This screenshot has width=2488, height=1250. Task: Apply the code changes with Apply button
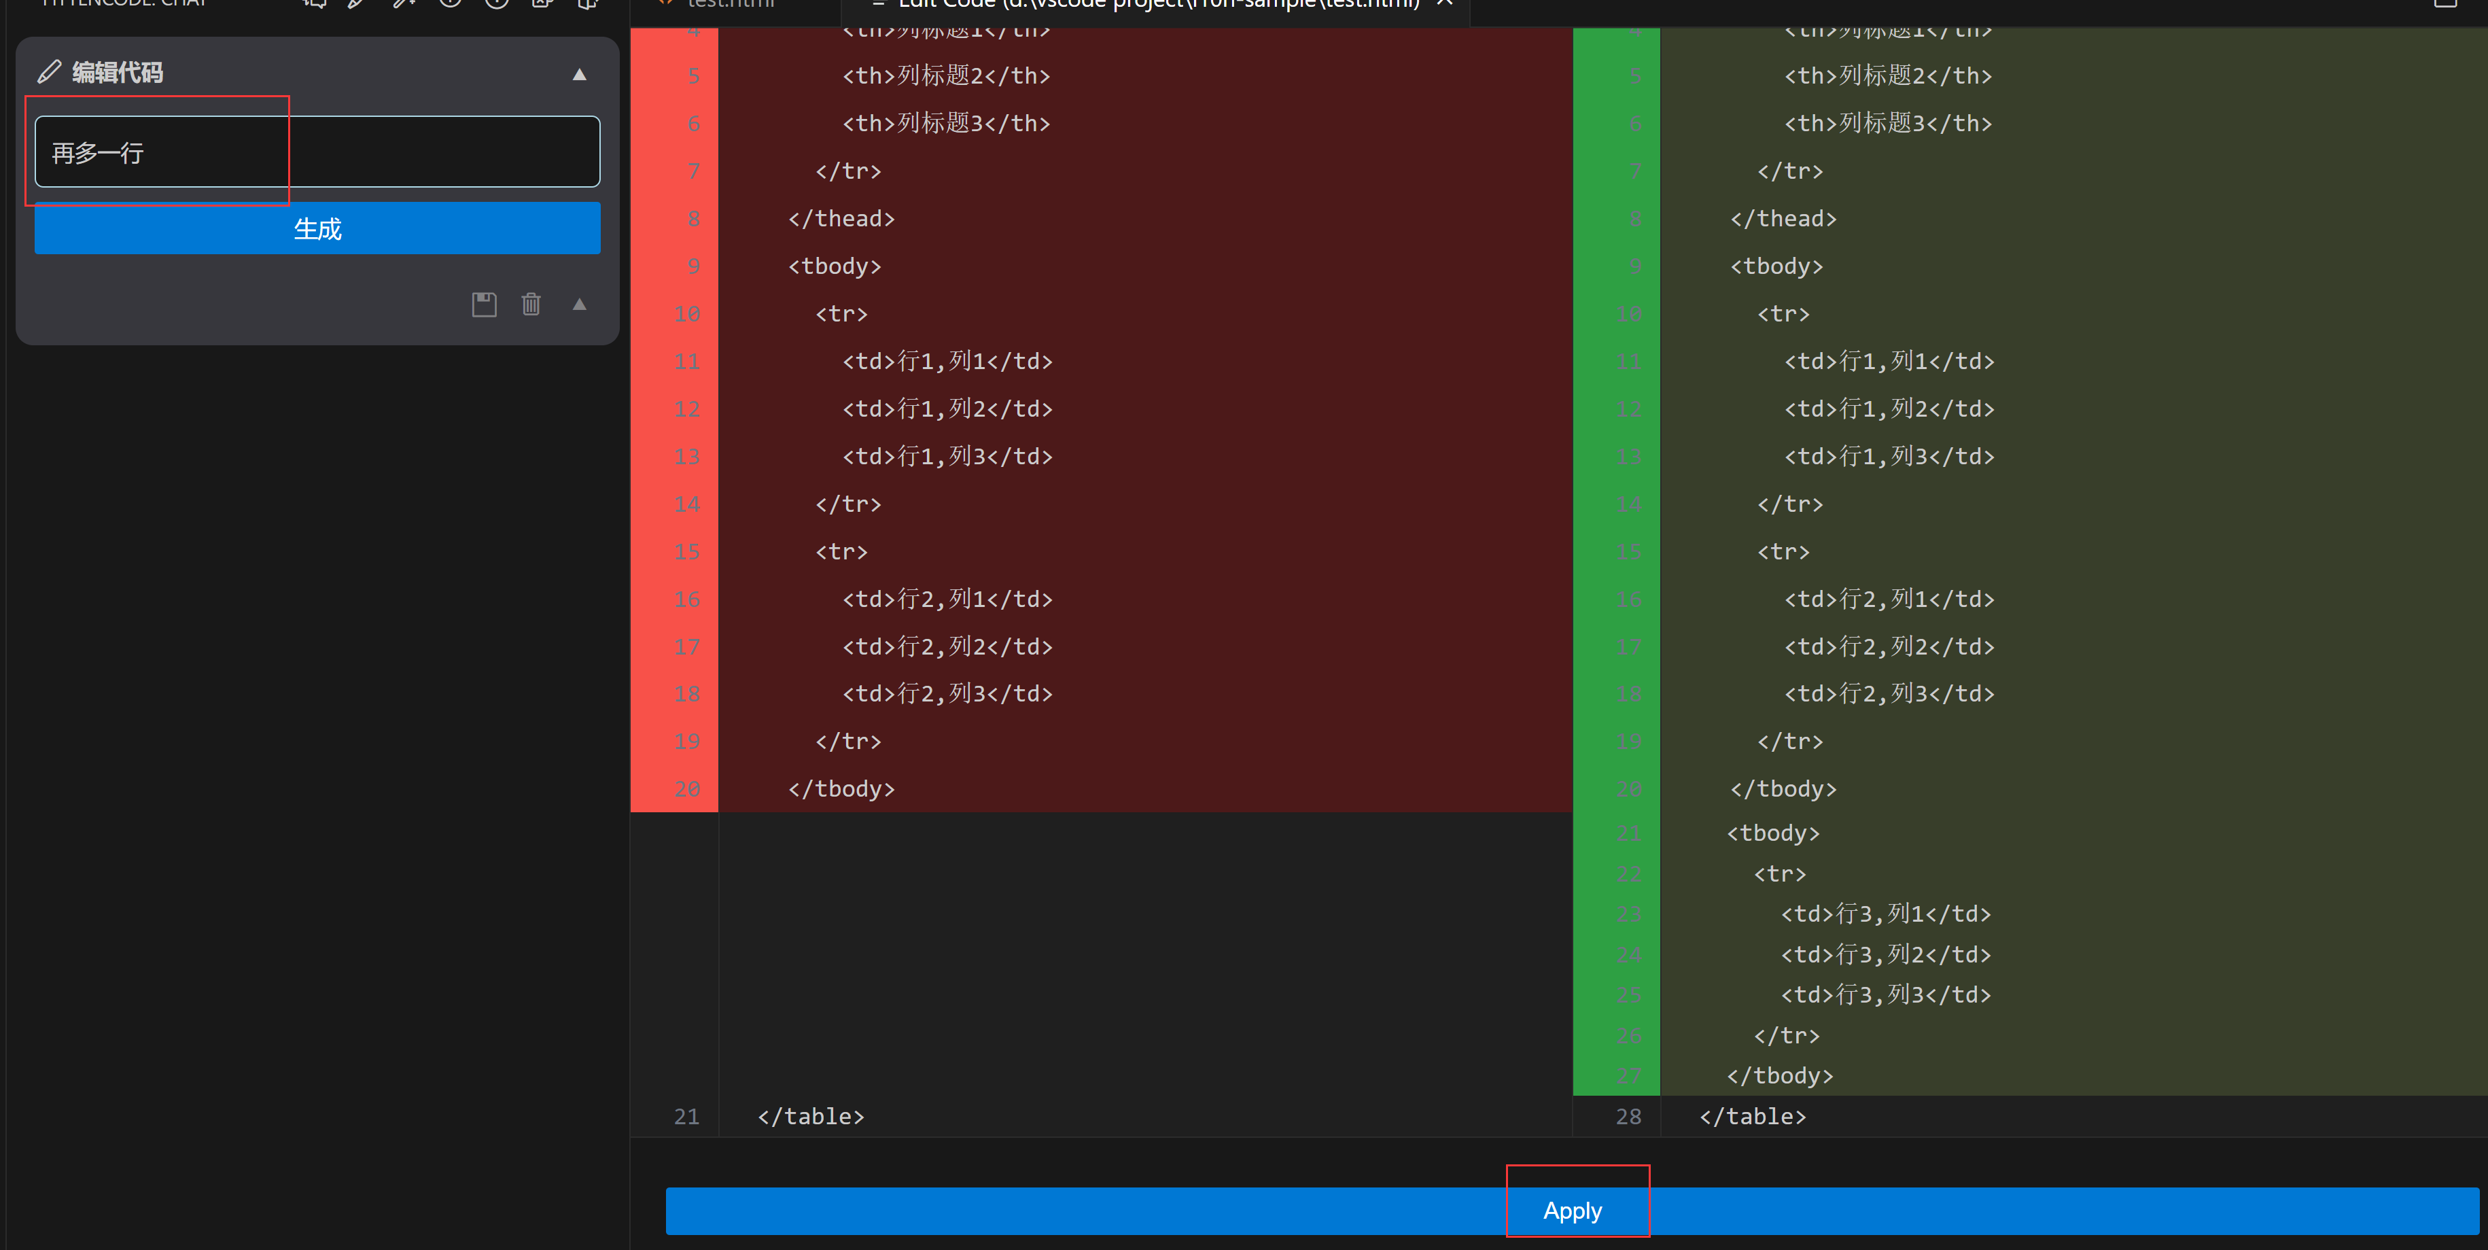tap(1573, 1211)
